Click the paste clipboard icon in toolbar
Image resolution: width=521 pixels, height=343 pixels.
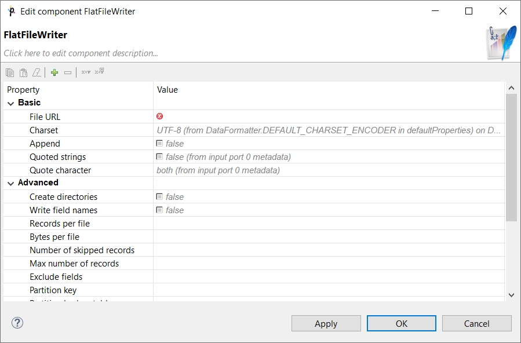coord(23,72)
